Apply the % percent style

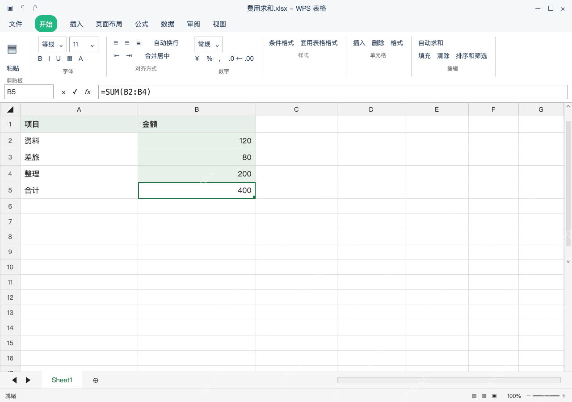click(210, 59)
